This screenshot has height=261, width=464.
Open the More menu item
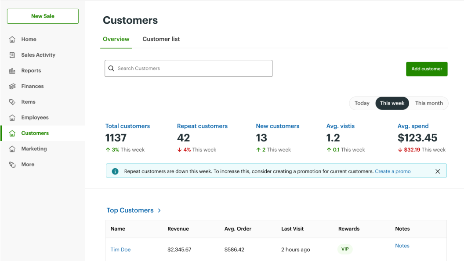point(28,164)
